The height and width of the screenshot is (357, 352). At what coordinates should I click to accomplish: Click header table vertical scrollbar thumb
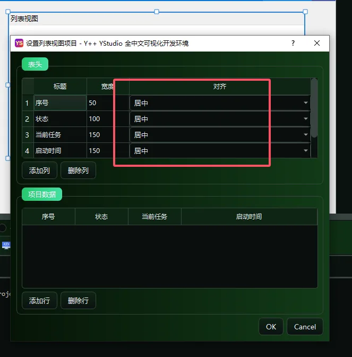(x=314, y=108)
